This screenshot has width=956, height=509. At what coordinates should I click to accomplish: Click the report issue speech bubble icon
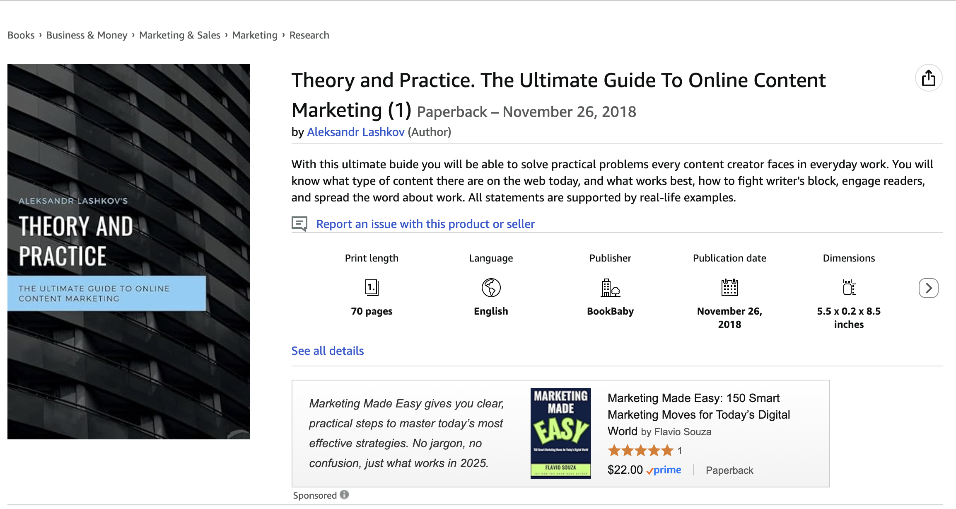(299, 224)
